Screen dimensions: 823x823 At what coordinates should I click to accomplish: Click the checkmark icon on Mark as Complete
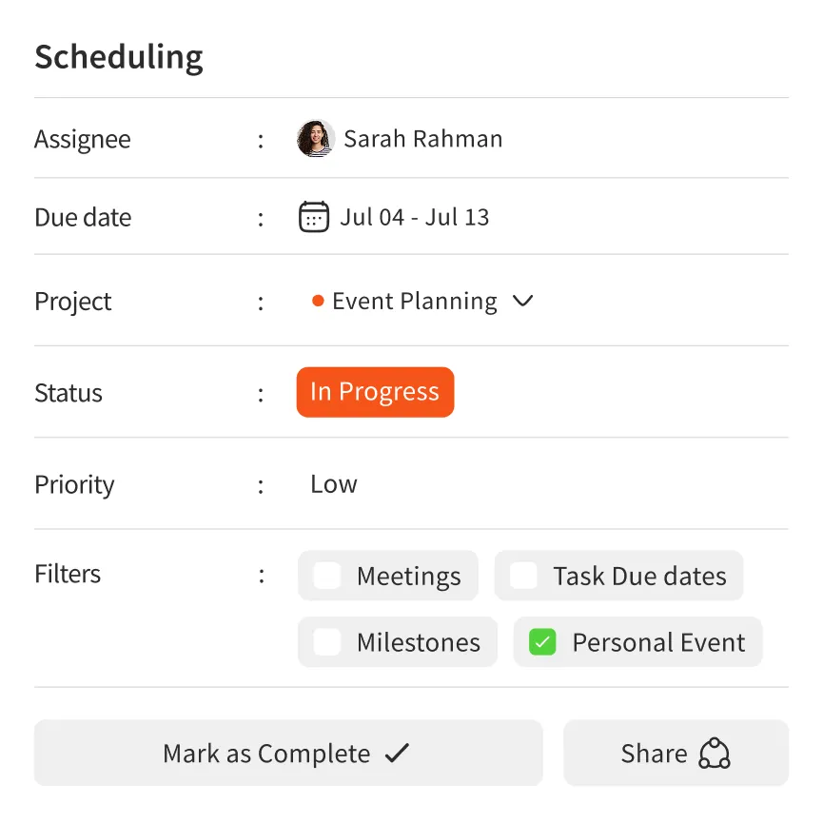(396, 752)
